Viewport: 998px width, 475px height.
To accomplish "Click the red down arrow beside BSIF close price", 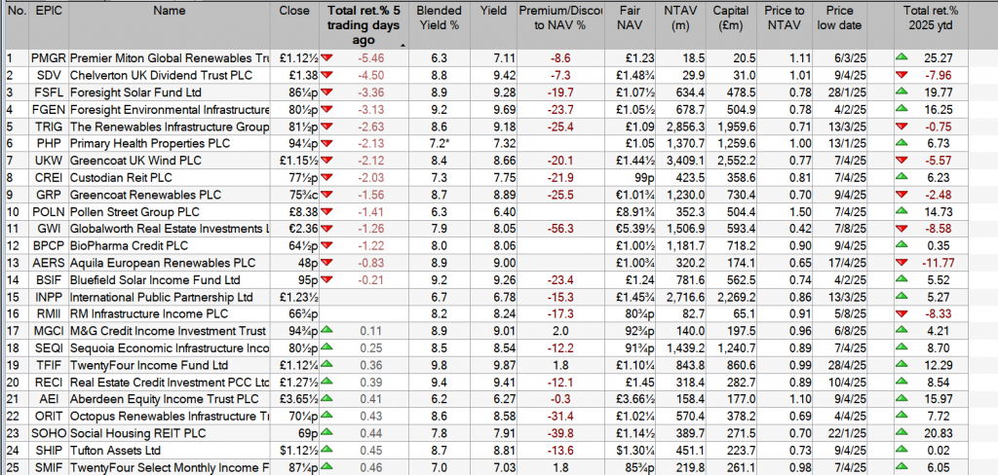I will [326, 279].
